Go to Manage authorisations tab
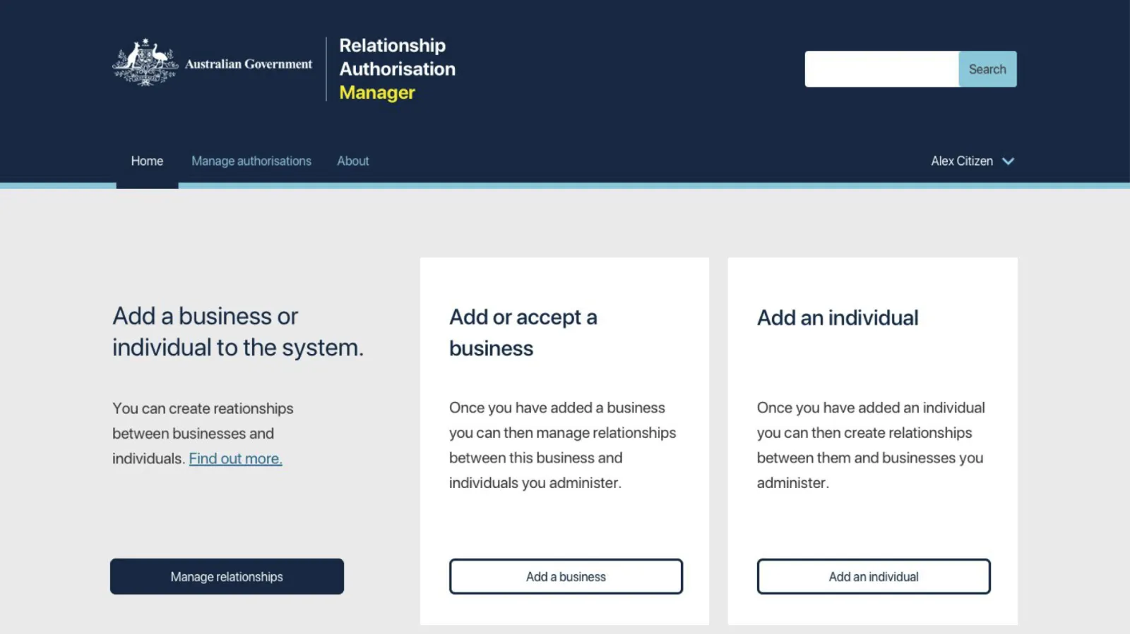1130x634 pixels. tap(251, 161)
